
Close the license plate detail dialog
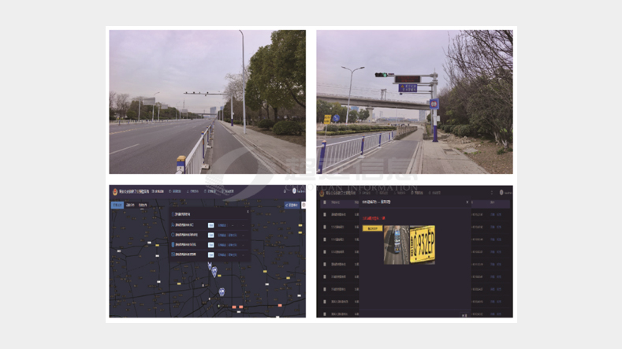(467, 202)
